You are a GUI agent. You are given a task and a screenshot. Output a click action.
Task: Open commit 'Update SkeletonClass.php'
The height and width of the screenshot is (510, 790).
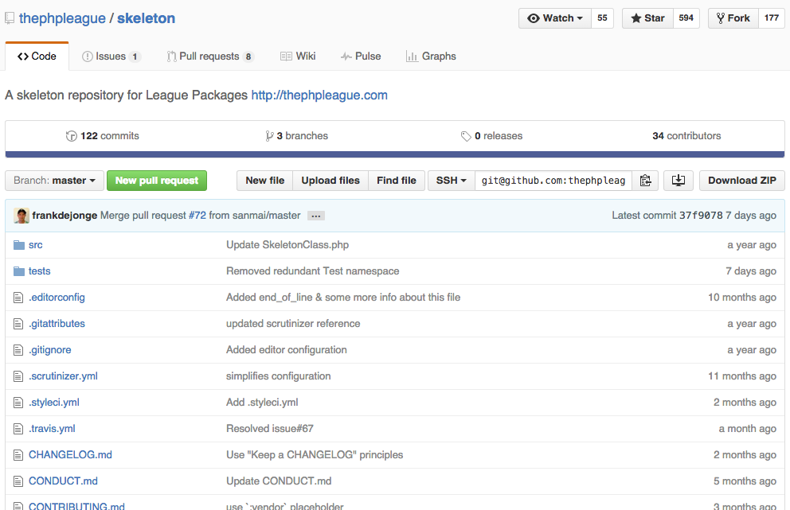[x=287, y=245]
